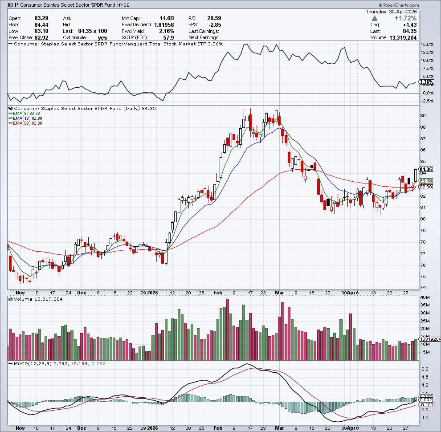Click the Nov label under the MACD panel
441x432 pixels.
[20, 428]
